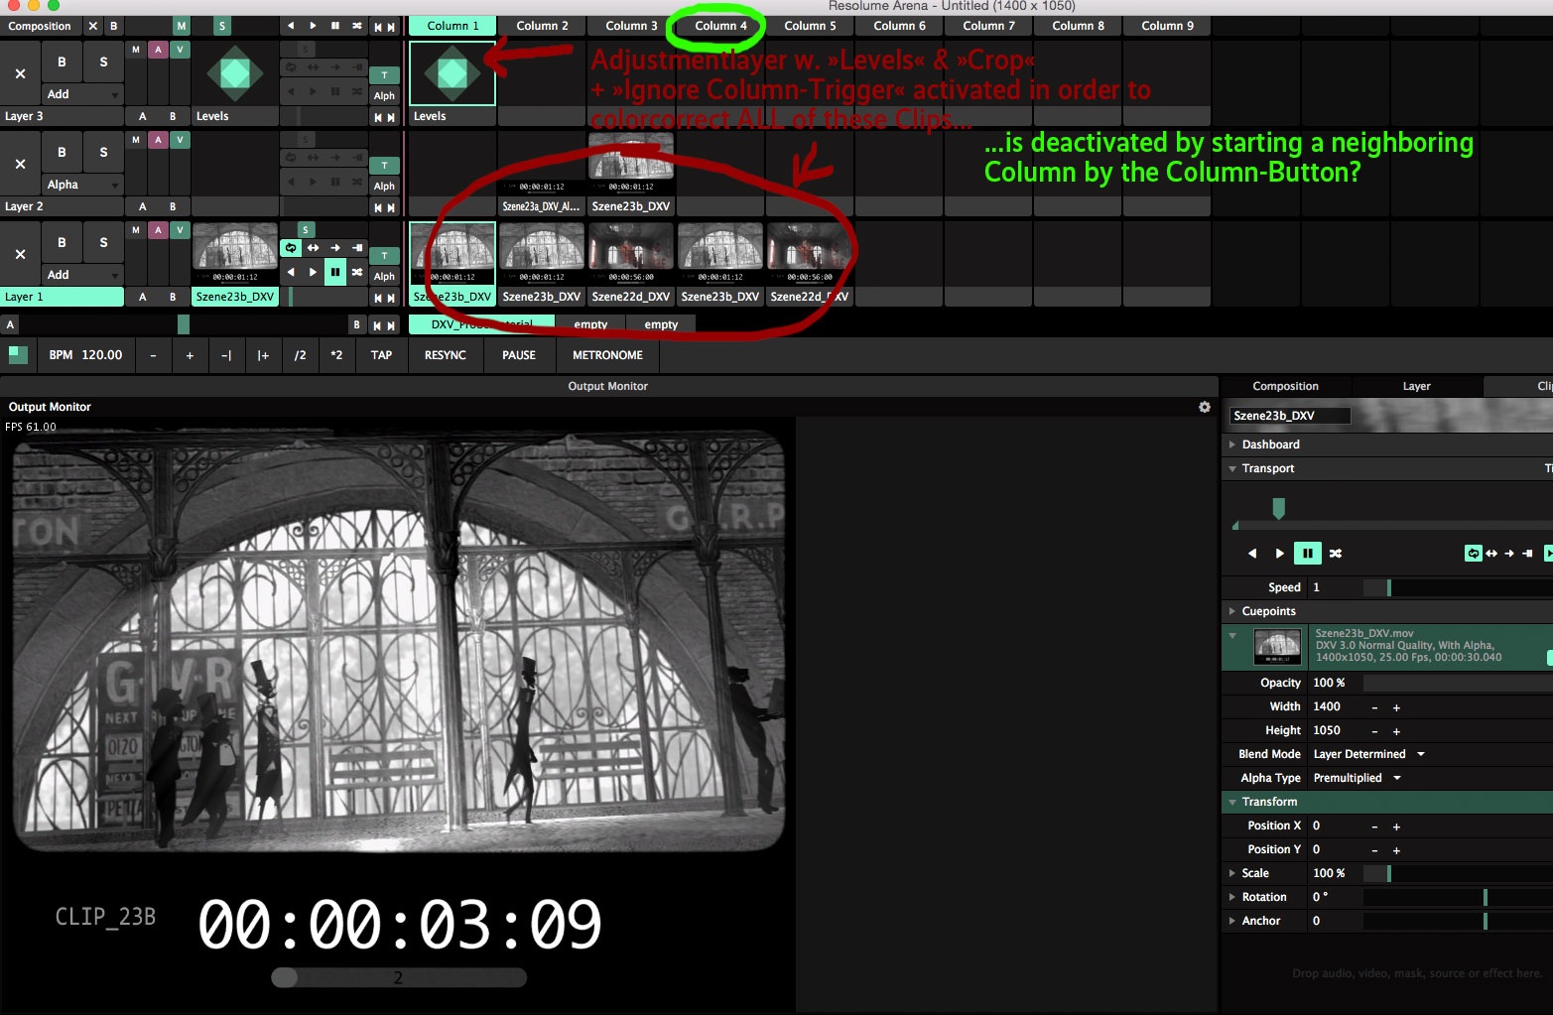Screen dimensions: 1553x1015
Task: Click the composition clear X icon
Action: [92, 26]
